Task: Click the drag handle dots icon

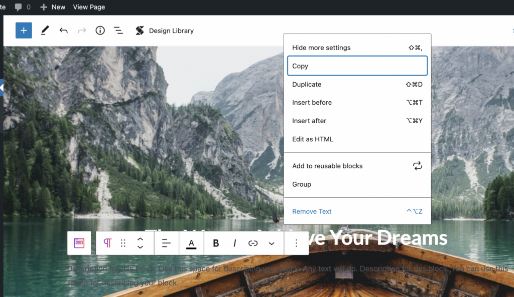Action: [123, 243]
